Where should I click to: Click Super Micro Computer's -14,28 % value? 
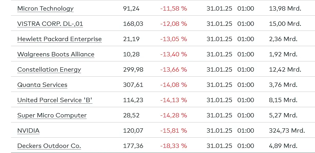tap(174, 115)
